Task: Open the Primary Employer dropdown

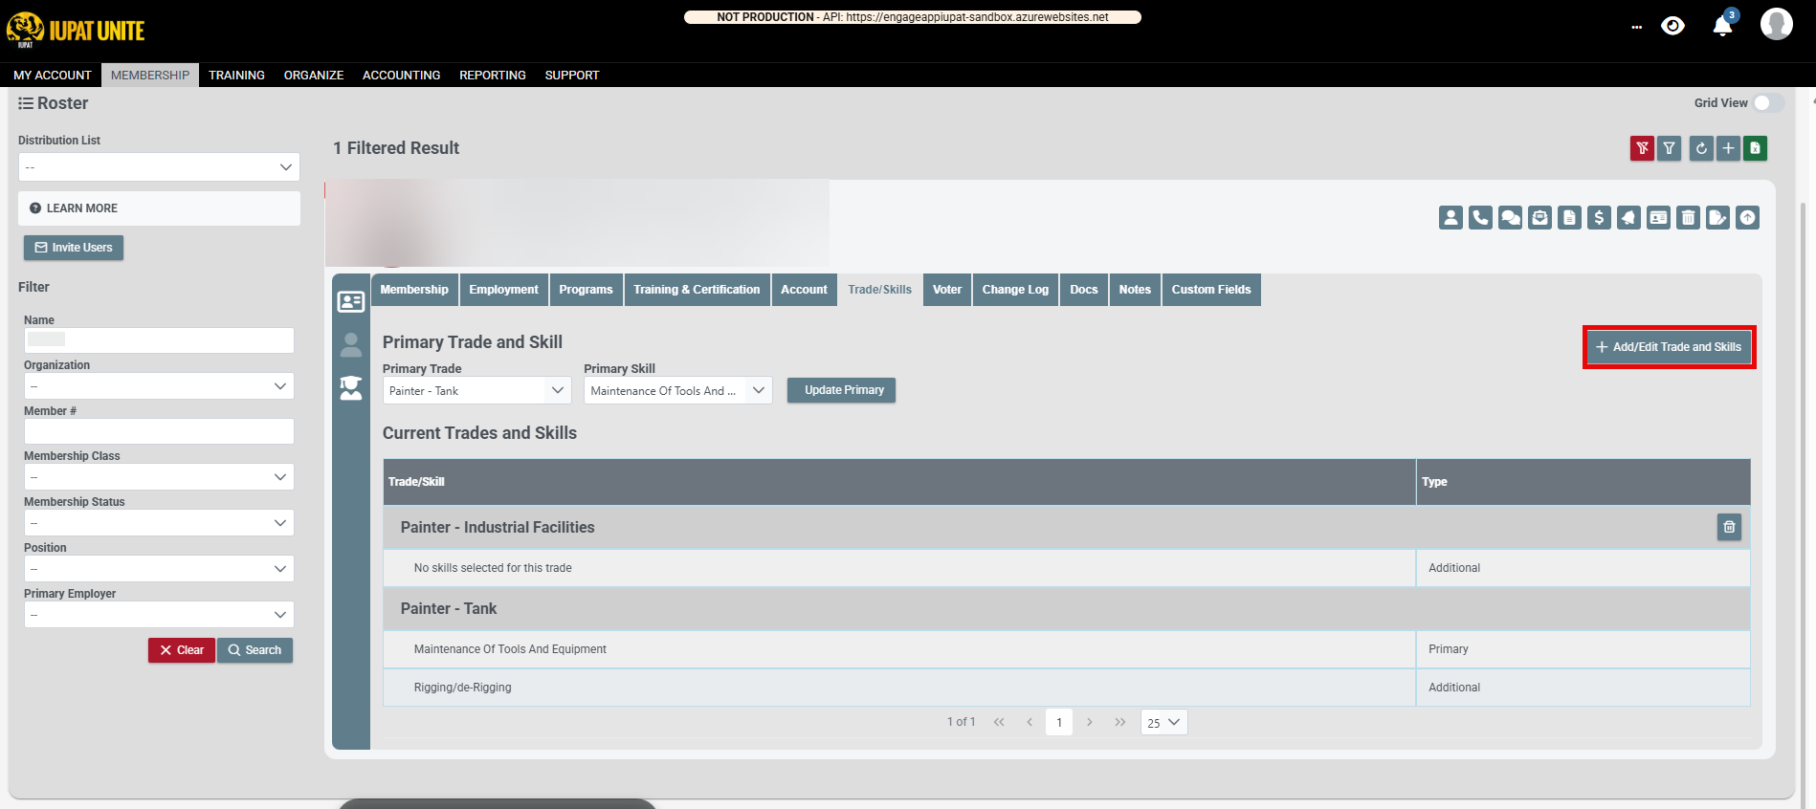Action: (x=159, y=615)
